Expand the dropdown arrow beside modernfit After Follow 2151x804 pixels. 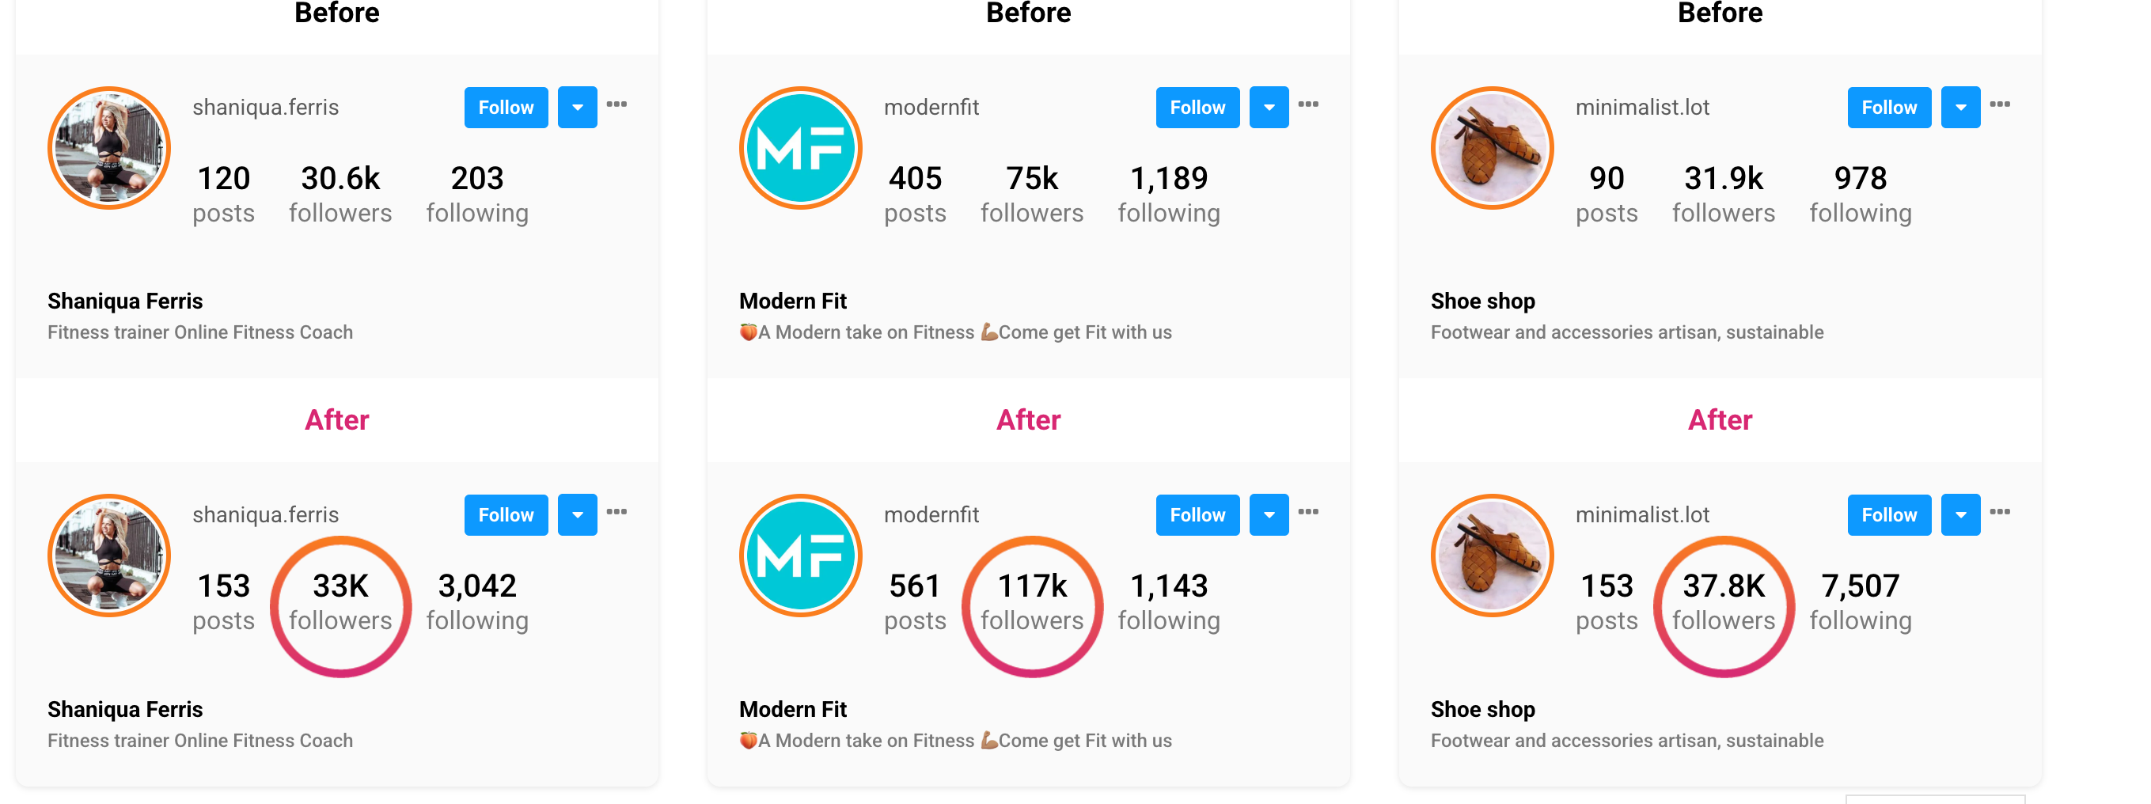[x=1269, y=515]
